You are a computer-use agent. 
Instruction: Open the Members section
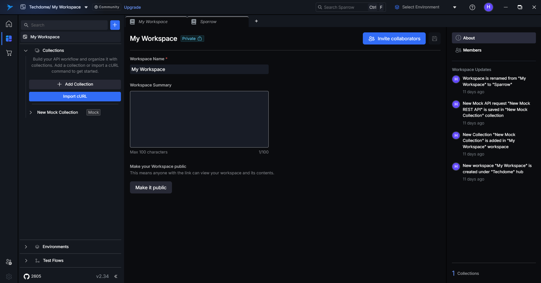472,50
